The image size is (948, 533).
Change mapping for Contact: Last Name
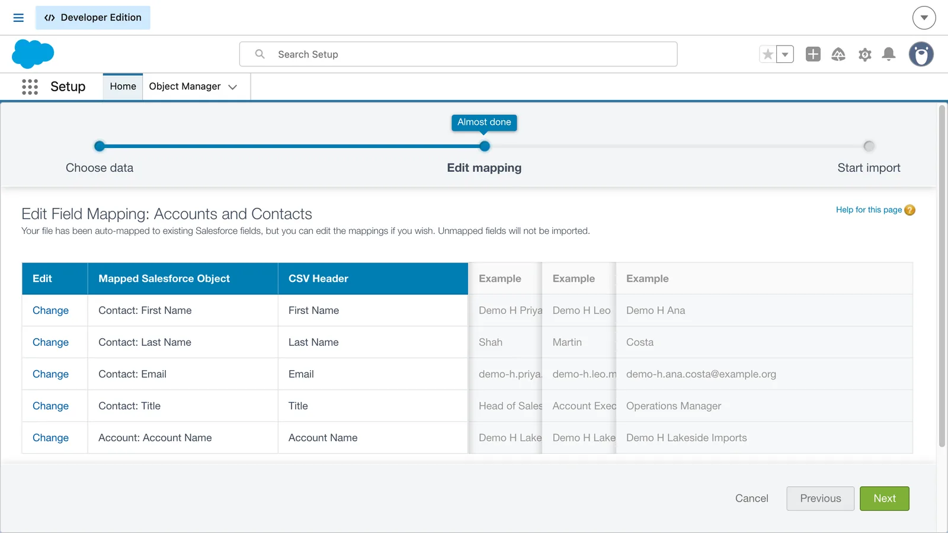tap(50, 342)
